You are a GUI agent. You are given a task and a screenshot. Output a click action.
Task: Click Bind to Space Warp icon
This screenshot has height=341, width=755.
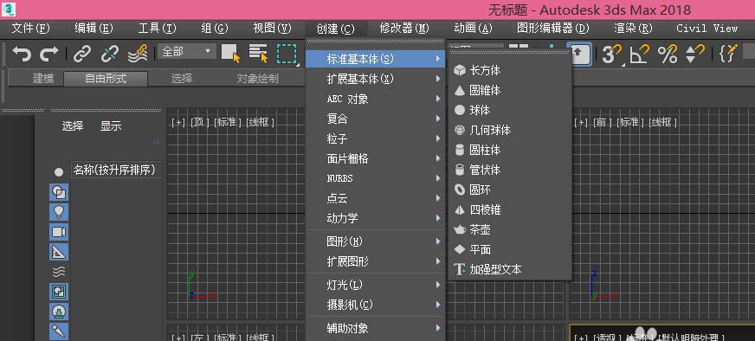138,54
